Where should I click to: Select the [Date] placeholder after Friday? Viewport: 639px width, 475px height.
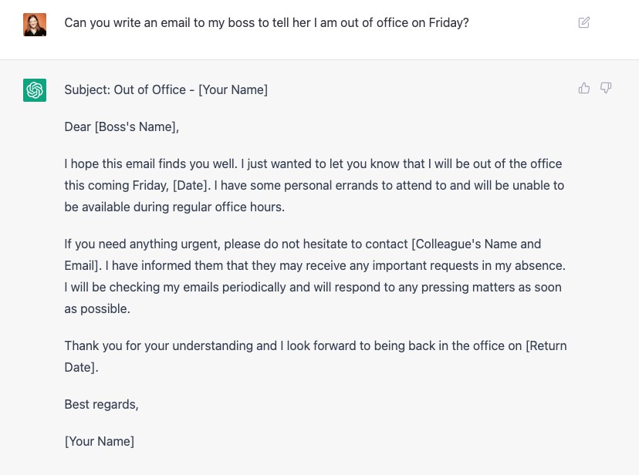[x=192, y=186]
